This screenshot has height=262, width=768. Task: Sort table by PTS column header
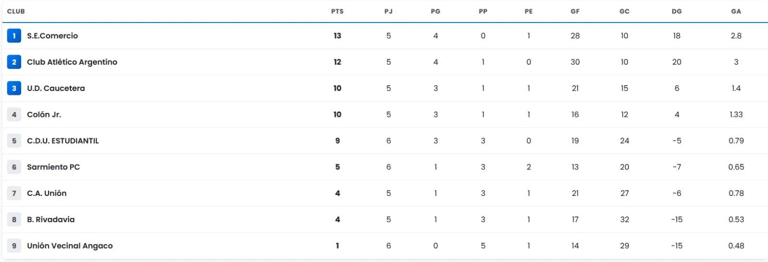337,11
